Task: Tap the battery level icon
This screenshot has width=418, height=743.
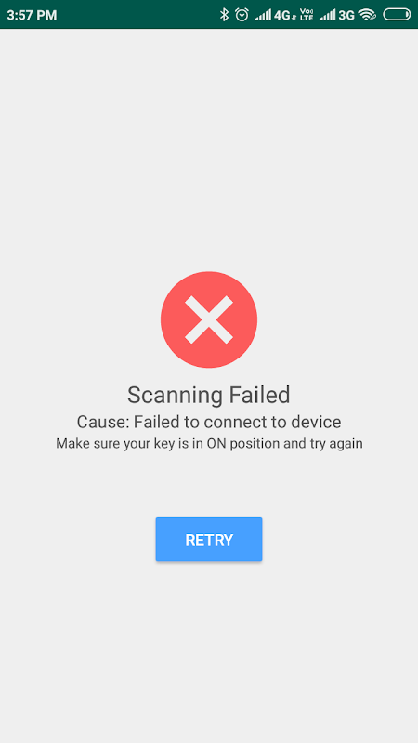Action: 397,15
